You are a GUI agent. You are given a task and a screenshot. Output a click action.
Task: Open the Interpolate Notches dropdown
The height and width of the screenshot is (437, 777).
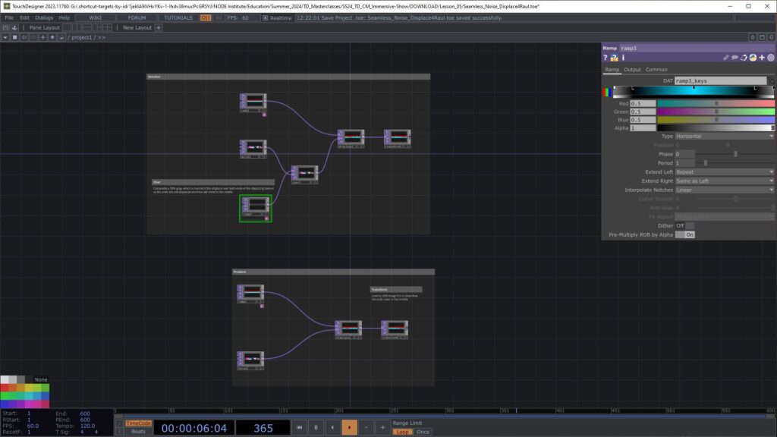click(x=724, y=190)
